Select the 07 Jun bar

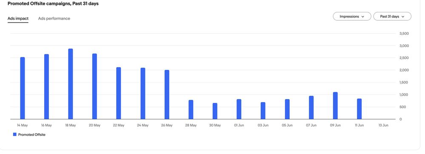click(x=311, y=108)
